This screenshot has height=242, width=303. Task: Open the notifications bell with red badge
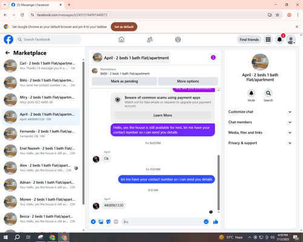pyautogui.click(x=279, y=39)
